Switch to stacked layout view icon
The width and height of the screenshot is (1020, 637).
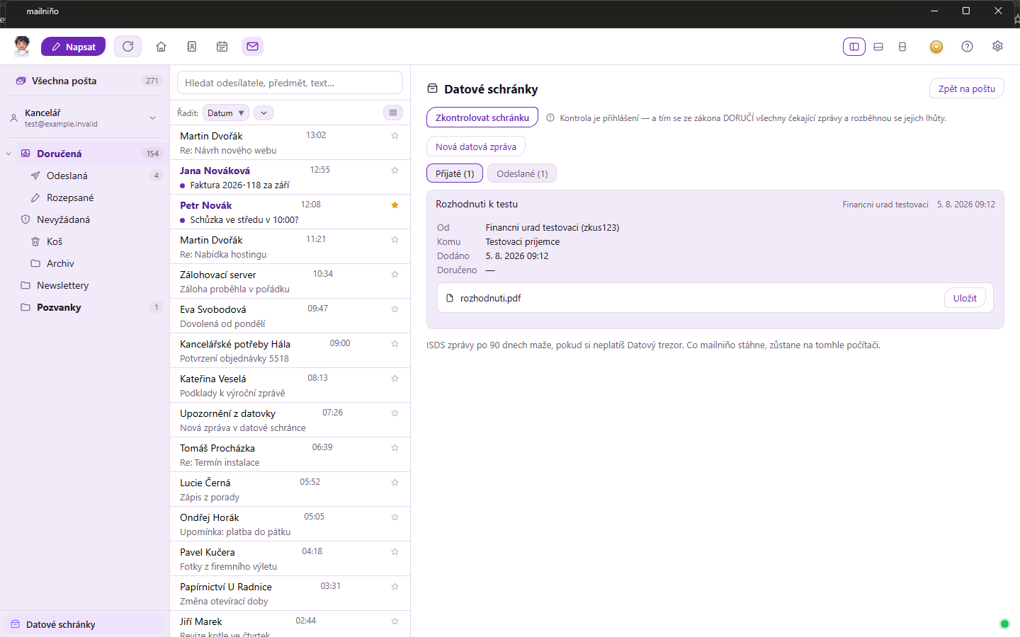pyautogui.click(x=878, y=47)
